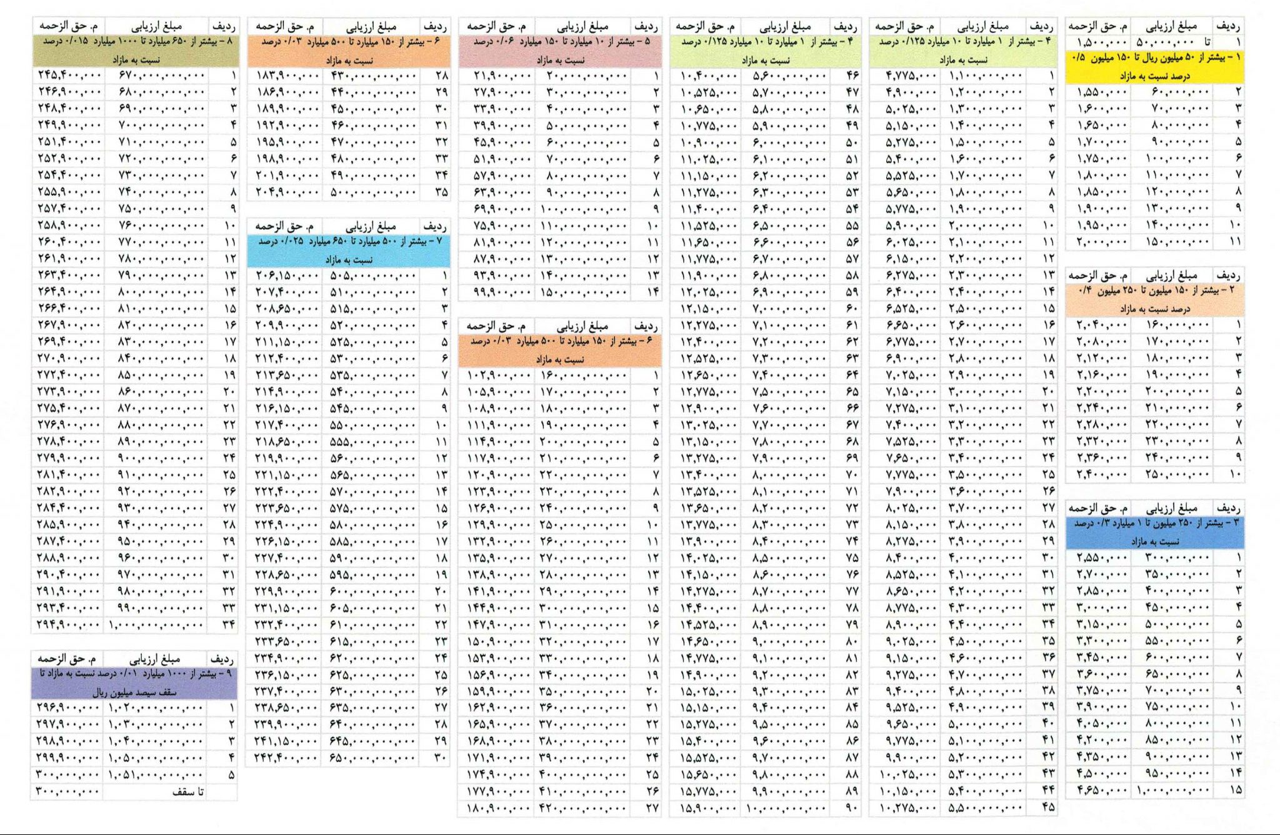Click the fee «۲۰۴,۹۰۰,۰۰۰»
Viewport: 1280px width, 835px height.
(287, 192)
